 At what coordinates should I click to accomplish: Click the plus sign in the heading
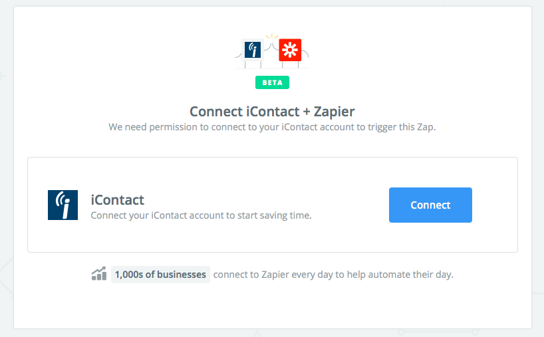(x=307, y=112)
